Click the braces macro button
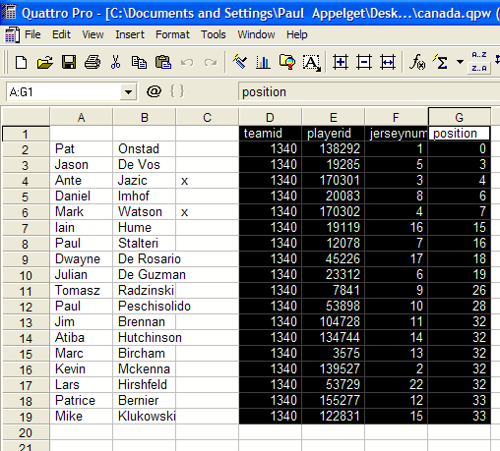Viewport: 500px width, 451px height. (177, 91)
